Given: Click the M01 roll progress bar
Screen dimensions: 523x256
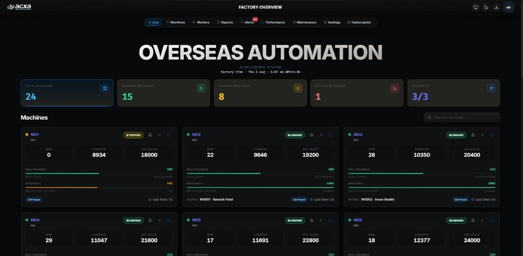Looking at the screenshot, I should click(99, 173).
